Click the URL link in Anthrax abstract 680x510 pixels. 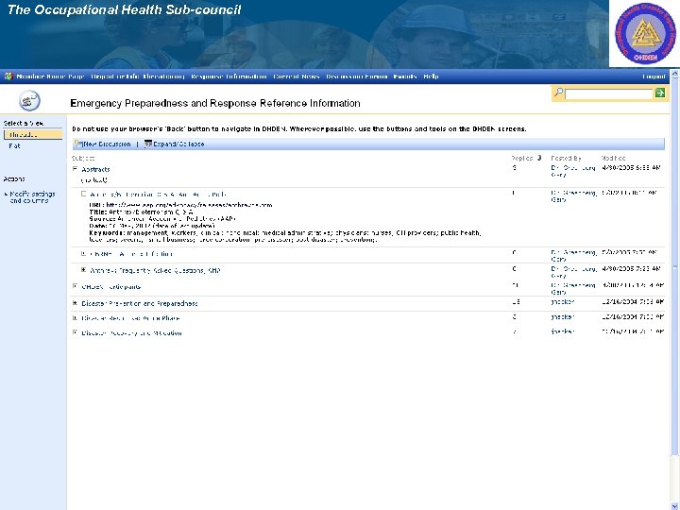tap(190, 205)
